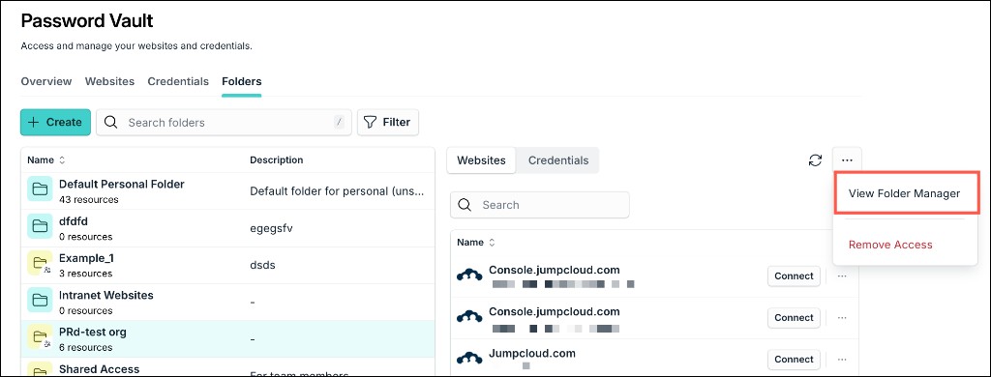
Task: Select the Default Personal Folder icon
Action: (x=40, y=189)
